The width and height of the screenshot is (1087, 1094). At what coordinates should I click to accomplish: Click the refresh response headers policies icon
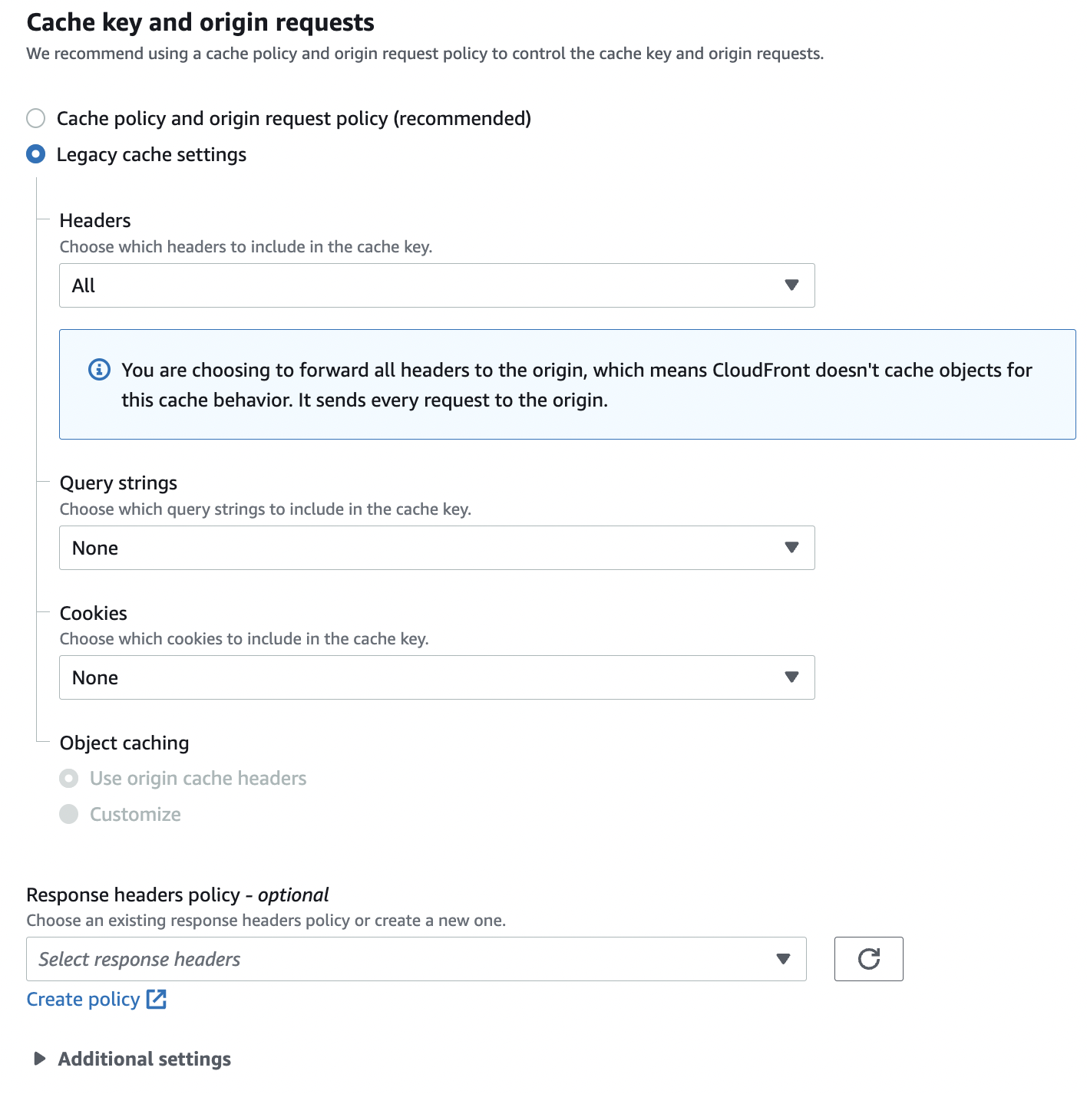(x=868, y=958)
